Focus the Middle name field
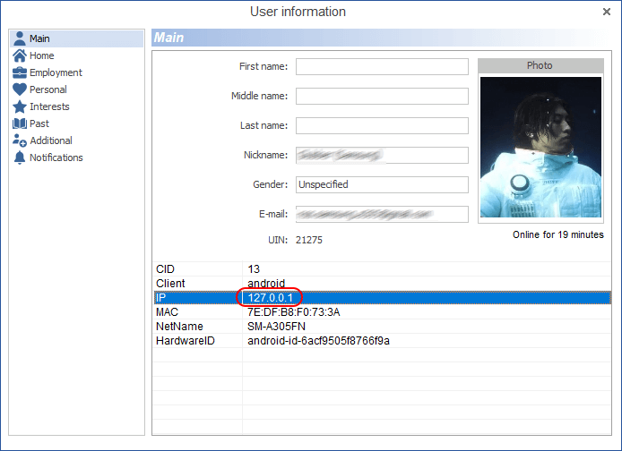 pos(382,97)
